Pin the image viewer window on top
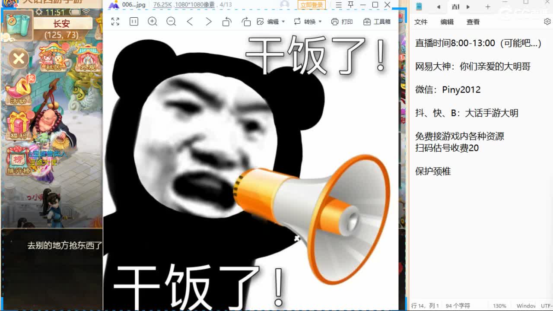Screen dimensions: 553x311 [x=351, y=5]
